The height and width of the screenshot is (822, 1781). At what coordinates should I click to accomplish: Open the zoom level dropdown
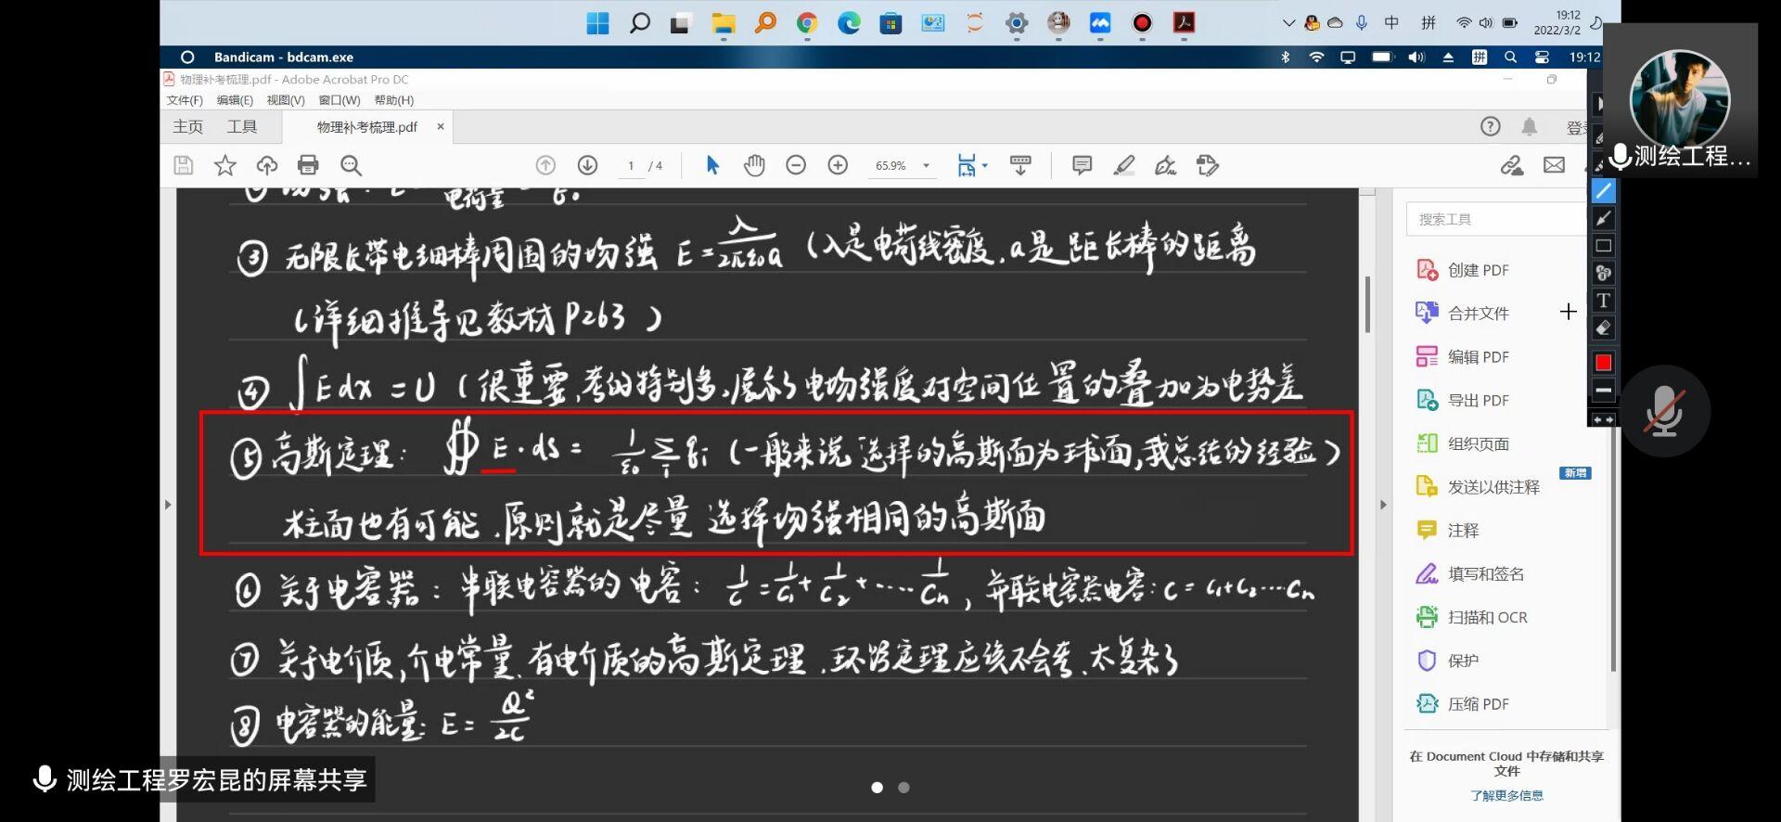click(926, 166)
